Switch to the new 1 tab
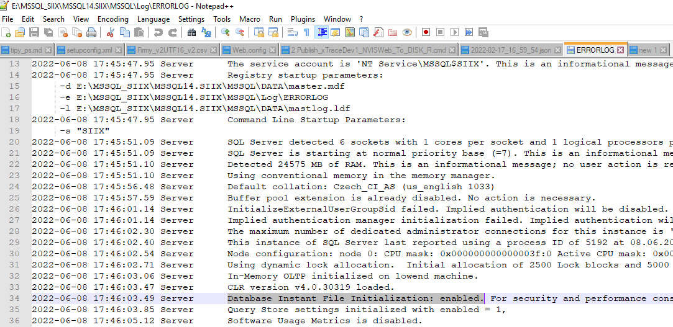Viewport: 673px width, 327px height. pyautogui.click(x=648, y=50)
